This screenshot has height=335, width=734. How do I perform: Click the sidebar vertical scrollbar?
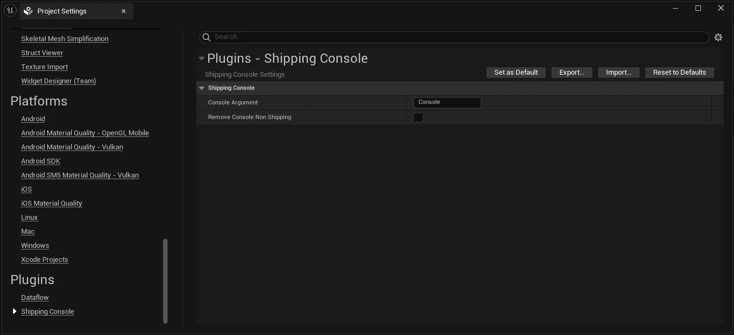(x=165, y=280)
